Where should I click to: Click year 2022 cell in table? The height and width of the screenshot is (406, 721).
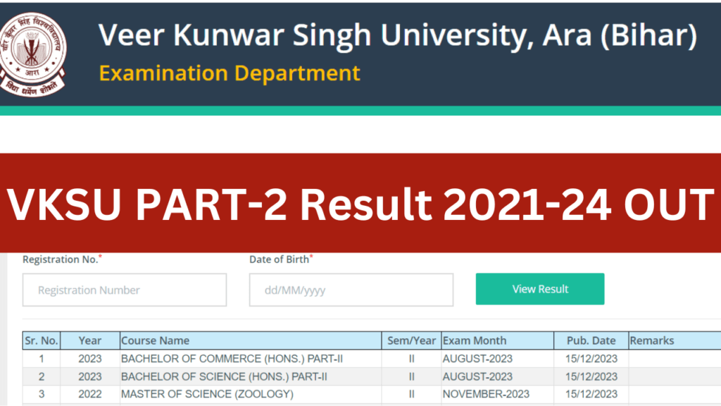click(x=90, y=394)
